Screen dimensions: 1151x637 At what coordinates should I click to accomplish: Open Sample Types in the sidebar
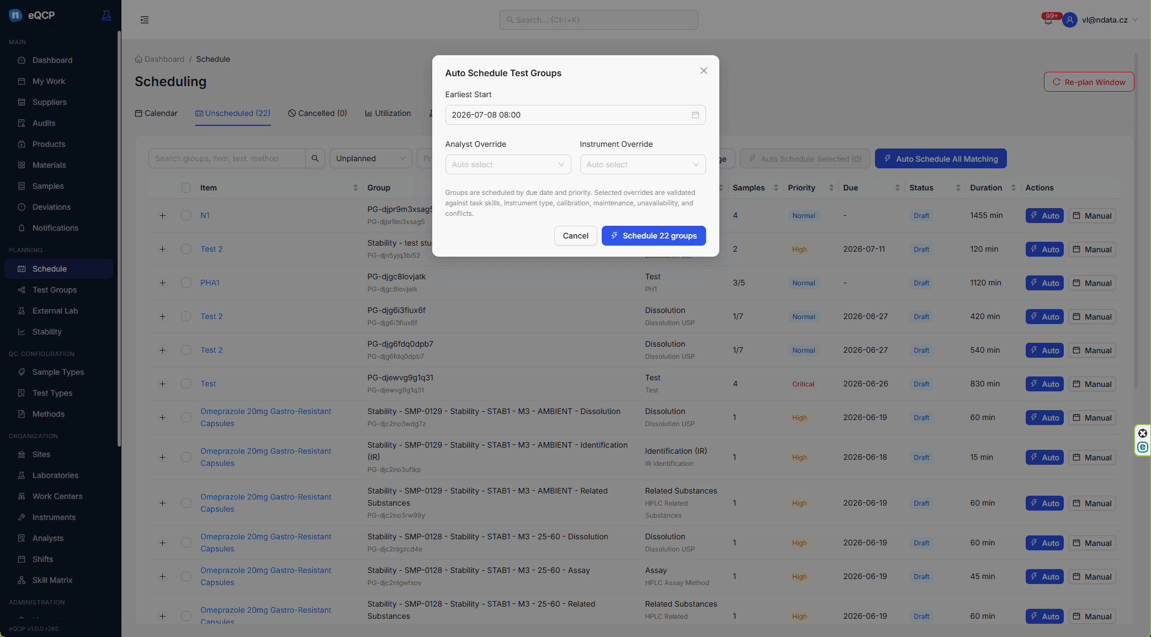point(58,372)
